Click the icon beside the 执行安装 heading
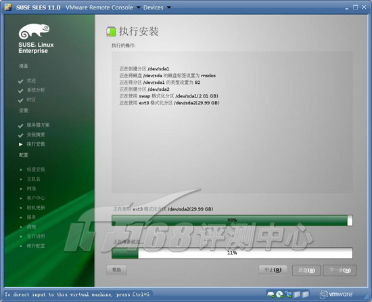Image resolution: width=372 pixels, height=302 pixels. click(111, 32)
